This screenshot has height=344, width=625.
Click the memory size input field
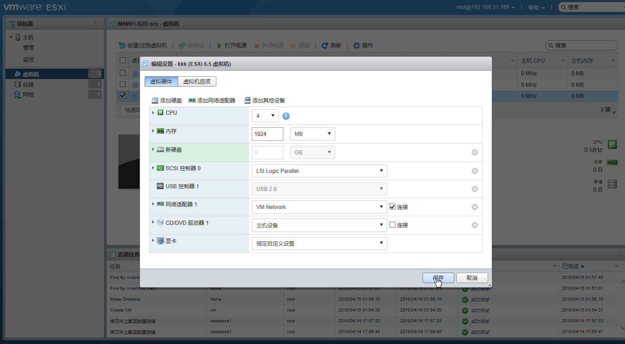tap(267, 134)
